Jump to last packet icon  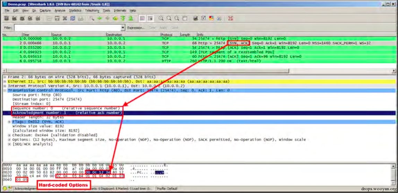click(x=131, y=18)
